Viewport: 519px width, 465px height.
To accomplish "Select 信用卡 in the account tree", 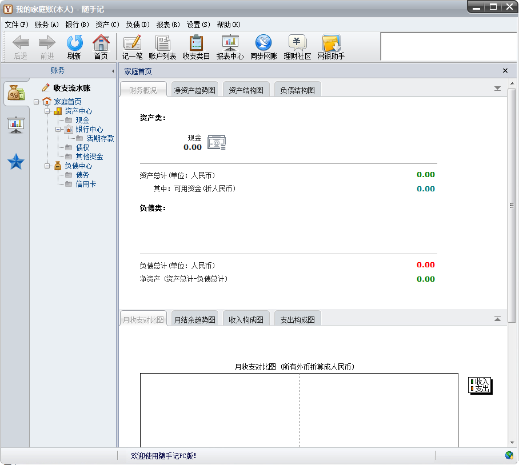I will point(86,184).
